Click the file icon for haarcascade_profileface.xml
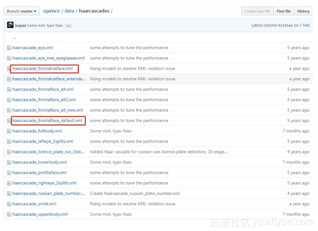This screenshot has height=231, width=318. [9, 173]
